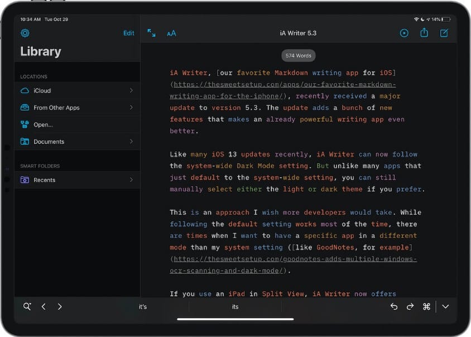The height and width of the screenshot is (337, 471).
Task: Open the settings gear in Library
Action: [25, 33]
